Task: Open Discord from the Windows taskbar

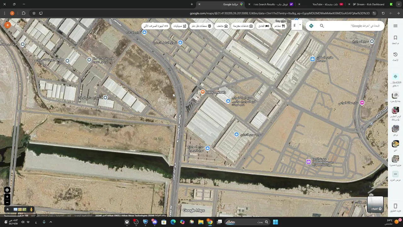Action: (x=155, y=222)
